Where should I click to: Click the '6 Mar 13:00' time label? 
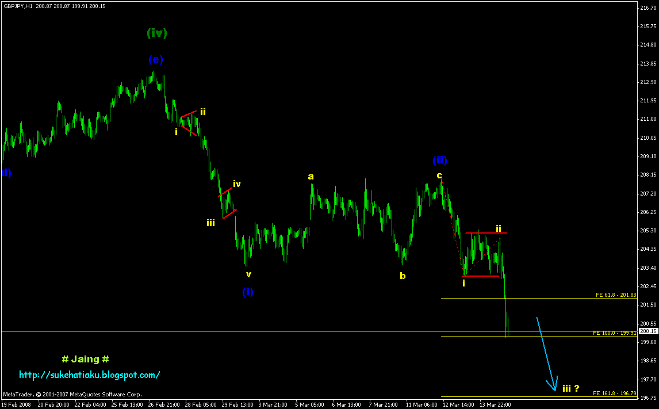347,405
